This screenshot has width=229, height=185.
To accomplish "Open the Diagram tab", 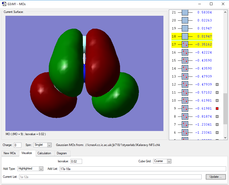I will [62, 153].
